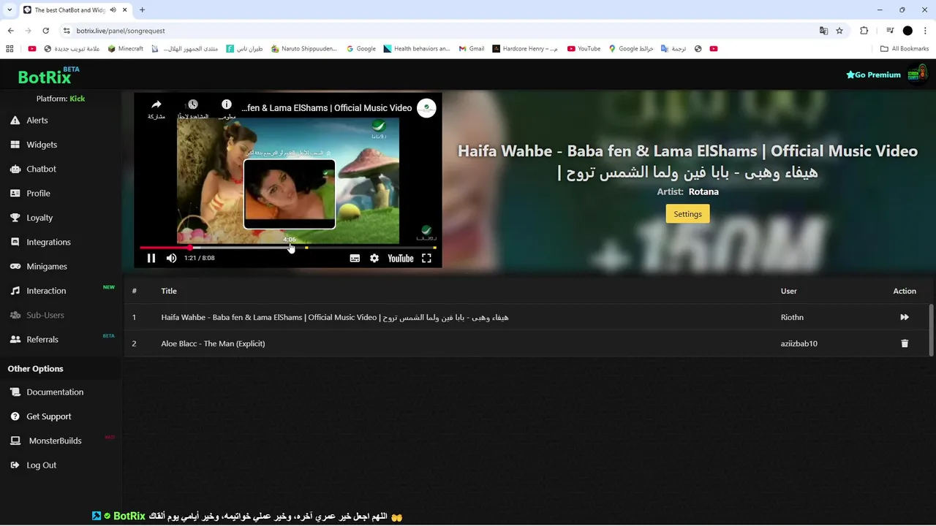
Task: Open the Minecraft bookmark
Action: point(125,49)
